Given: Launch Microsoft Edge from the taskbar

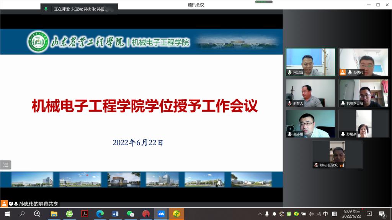Looking at the screenshot, I should point(100,214).
